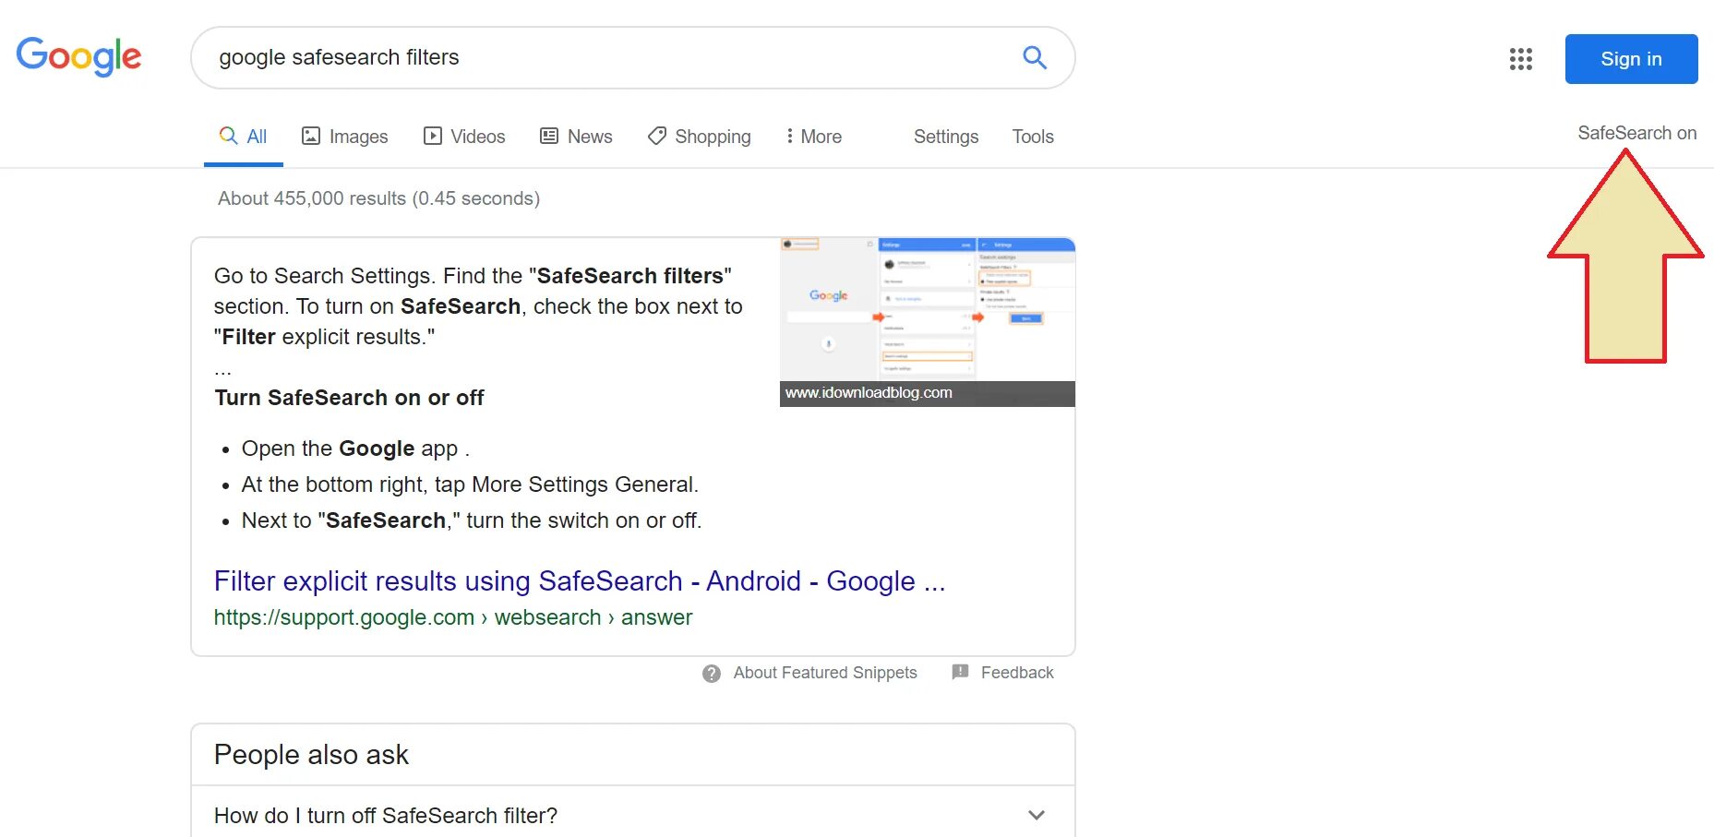Image resolution: width=1714 pixels, height=837 pixels.
Task: Switch to the All results tab
Action: (x=244, y=137)
